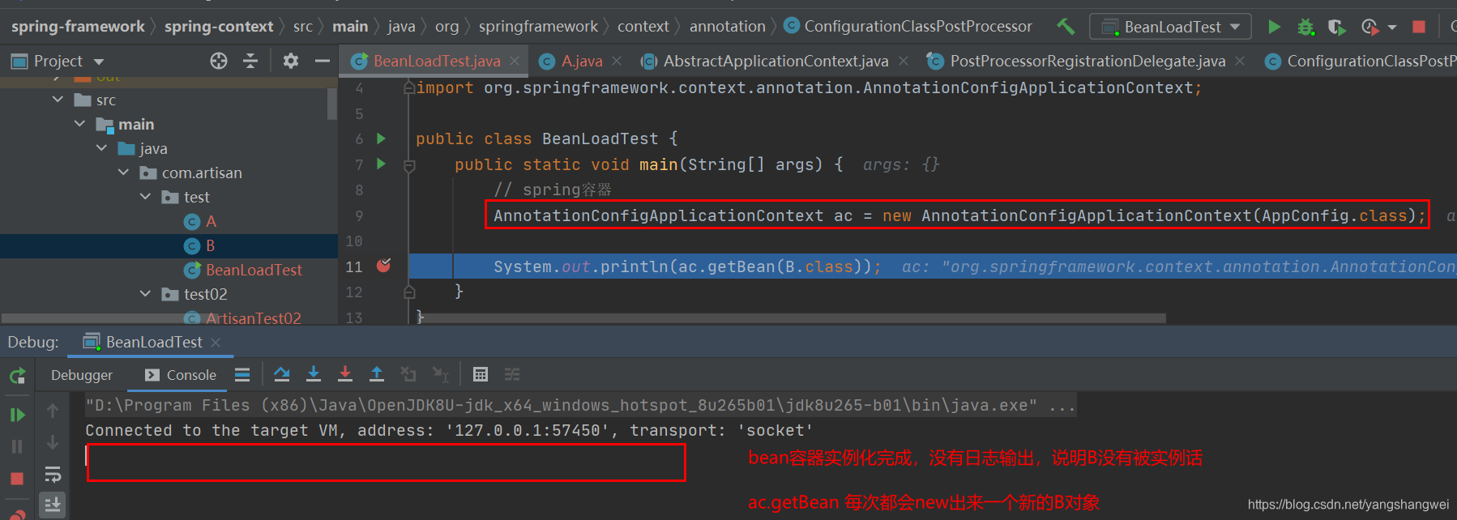Collapse the java folder in Project tree
The width and height of the screenshot is (1457, 520).
101,148
